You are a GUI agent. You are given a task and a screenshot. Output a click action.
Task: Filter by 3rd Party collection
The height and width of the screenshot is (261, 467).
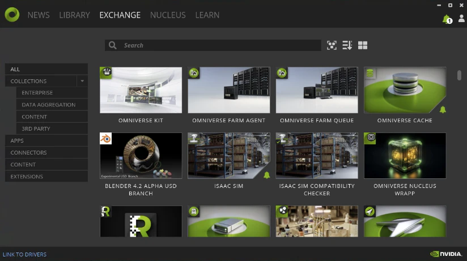(52, 129)
